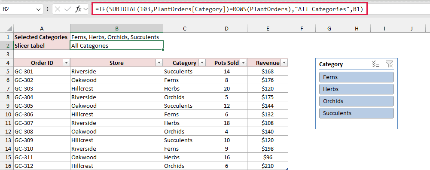Select Revenue cell $210
The image size is (430, 170).
(x=267, y=166)
